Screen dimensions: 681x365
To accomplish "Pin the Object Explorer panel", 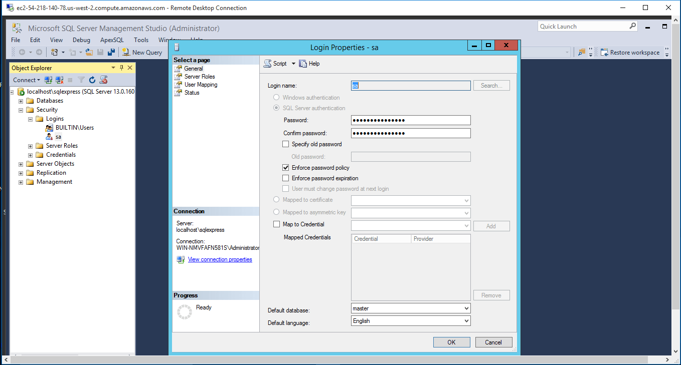I will pos(121,68).
